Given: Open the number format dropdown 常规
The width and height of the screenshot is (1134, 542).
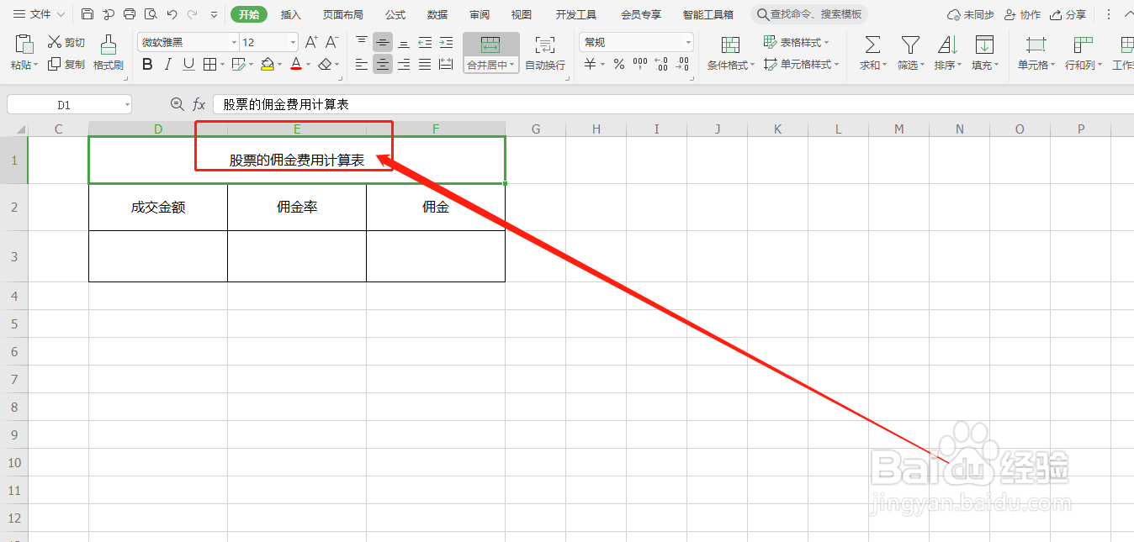Looking at the screenshot, I should coord(688,42).
